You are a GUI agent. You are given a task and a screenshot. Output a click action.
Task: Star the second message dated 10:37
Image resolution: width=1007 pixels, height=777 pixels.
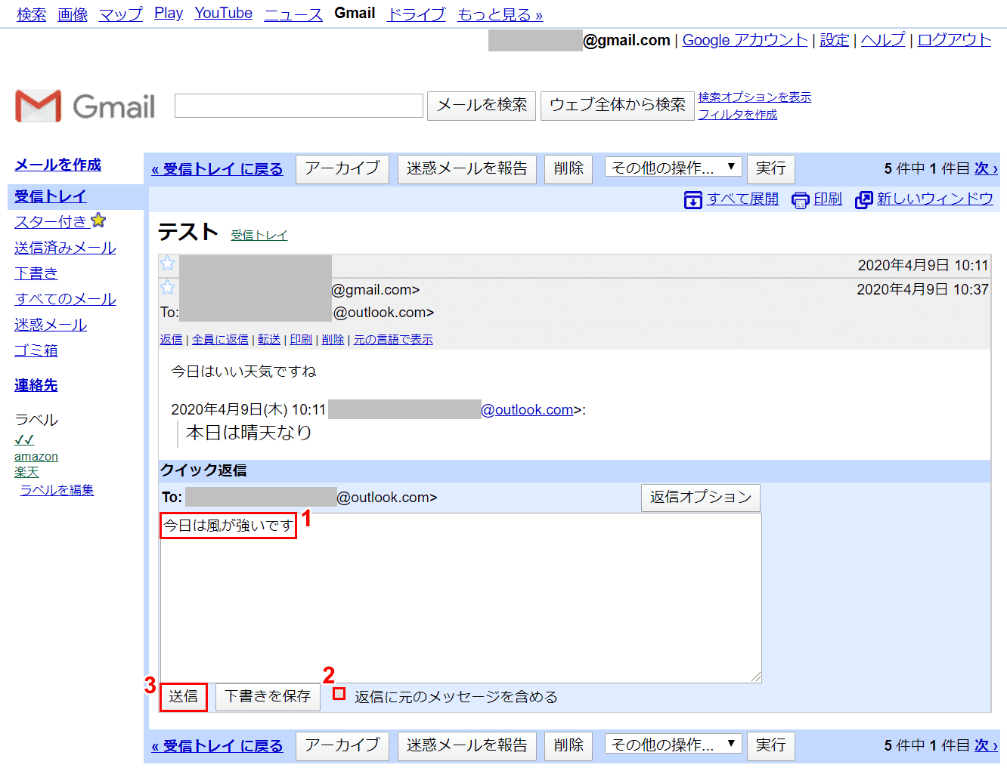[168, 288]
